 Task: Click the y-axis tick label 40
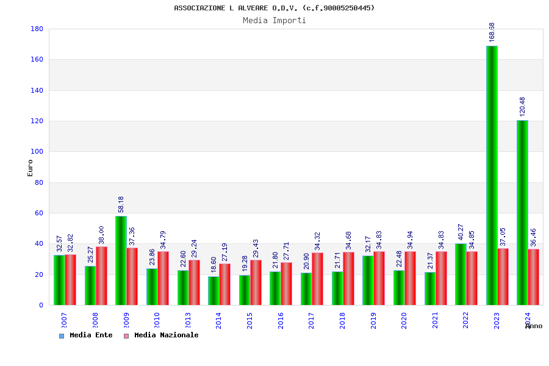click(x=39, y=244)
